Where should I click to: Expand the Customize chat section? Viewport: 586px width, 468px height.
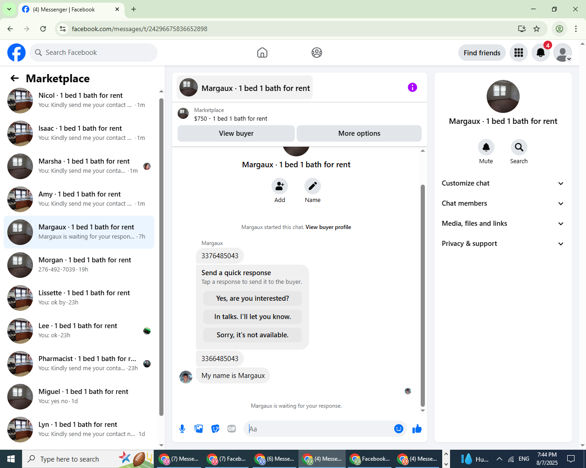click(x=503, y=183)
